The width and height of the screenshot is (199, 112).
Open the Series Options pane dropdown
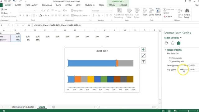click(x=181, y=38)
